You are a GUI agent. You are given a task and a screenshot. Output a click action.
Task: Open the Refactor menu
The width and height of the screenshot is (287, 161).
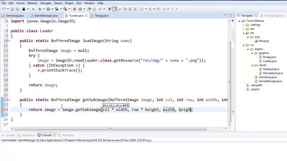click(x=32, y=3)
